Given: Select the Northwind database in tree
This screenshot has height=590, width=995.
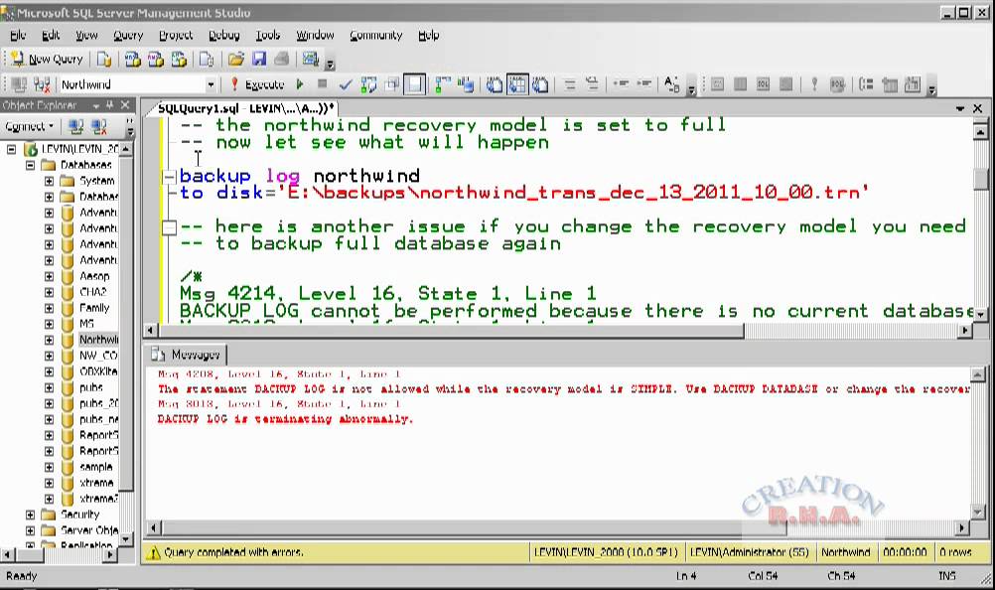Looking at the screenshot, I should [98, 340].
